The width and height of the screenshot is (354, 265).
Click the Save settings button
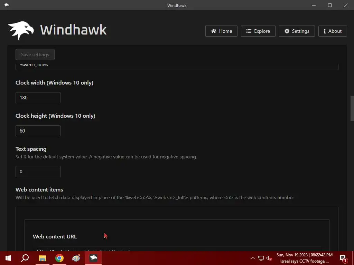(x=35, y=55)
